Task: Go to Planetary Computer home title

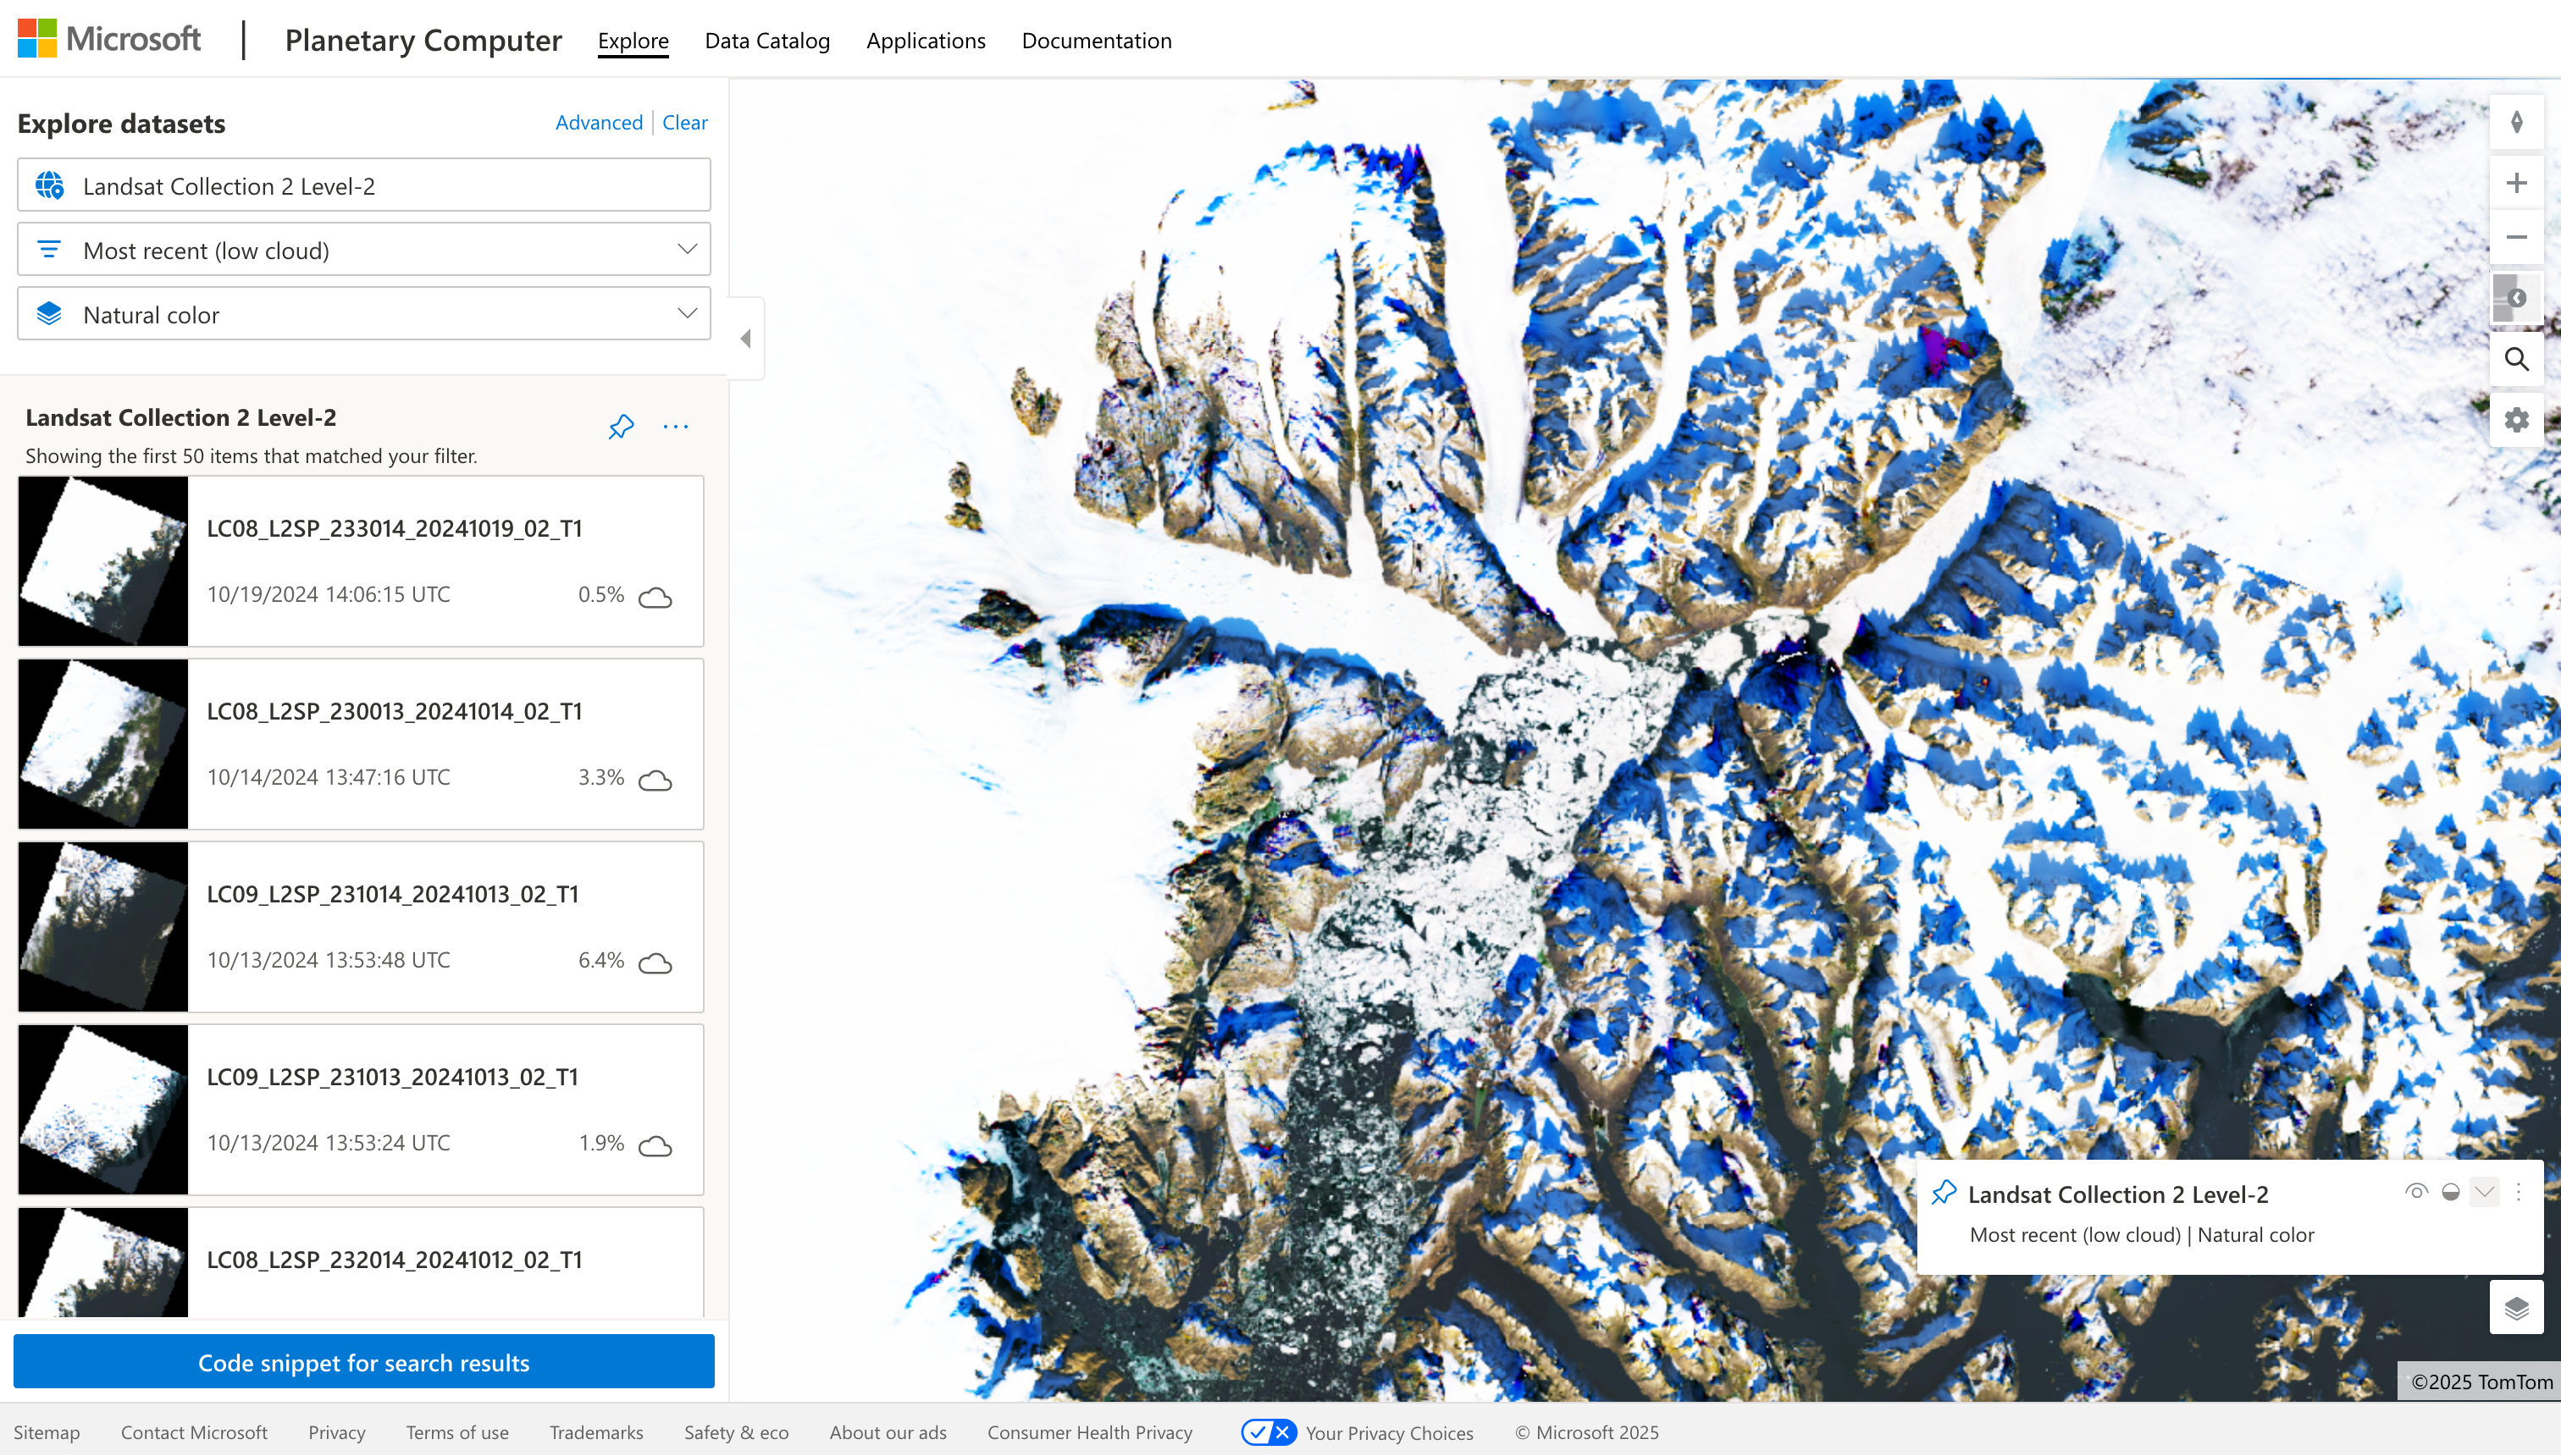Action: (x=423, y=41)
